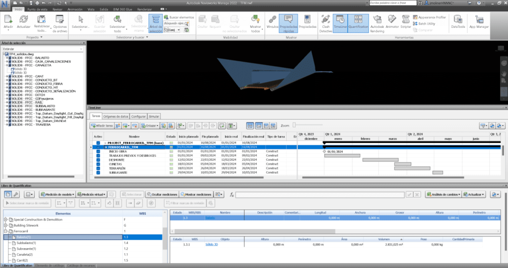The image size is (508, 268).
Task: Uncheck the Activo checkbox for DESMONTE task
Action: pos(98,160)
